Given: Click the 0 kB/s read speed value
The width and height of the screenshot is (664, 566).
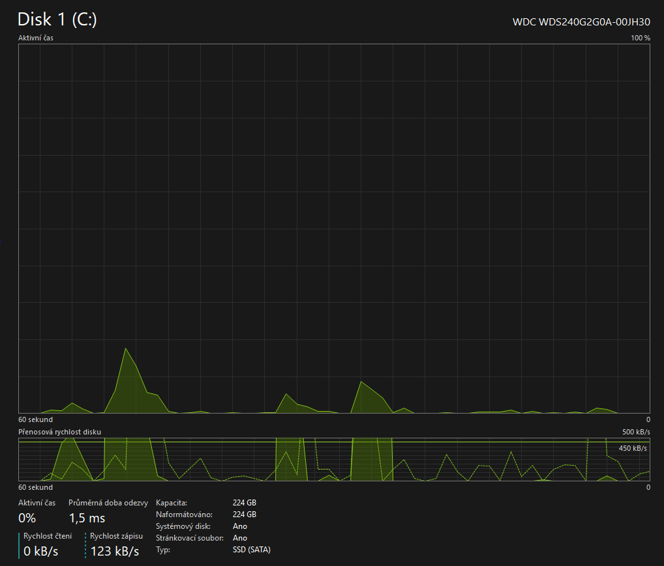Looking at the screenshot, I should click(x=41, y=552).
